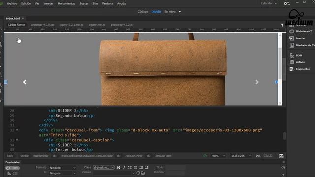Open sync settings gear icon
Screen dimensions: 315x177
pyautogui.click(x=287, y=3)
